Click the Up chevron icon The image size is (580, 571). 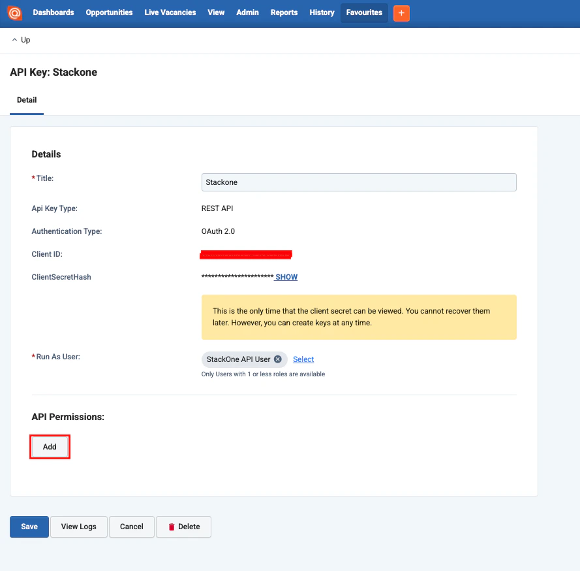pos(14,40)
